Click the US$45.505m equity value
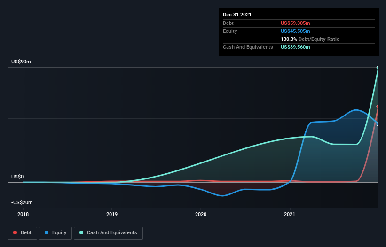 point(295,31)
